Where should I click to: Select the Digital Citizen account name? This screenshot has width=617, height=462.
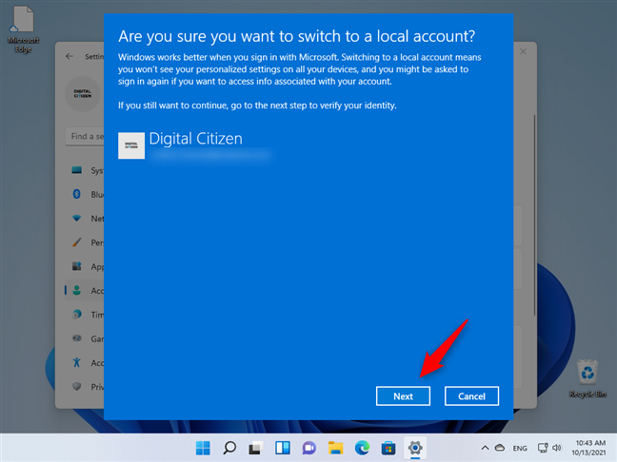(x=195, y=139)
